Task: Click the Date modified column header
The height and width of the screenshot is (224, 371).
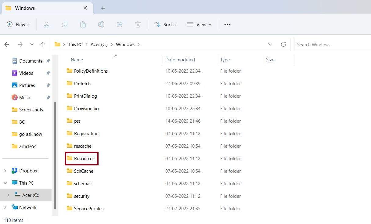Action: click(x=180, y=60)
